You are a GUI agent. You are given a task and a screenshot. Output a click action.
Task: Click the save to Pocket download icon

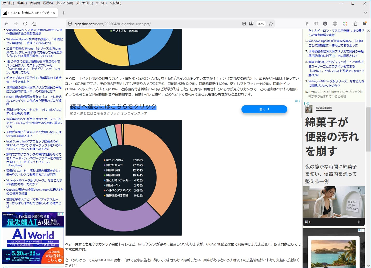coord(251,24)
